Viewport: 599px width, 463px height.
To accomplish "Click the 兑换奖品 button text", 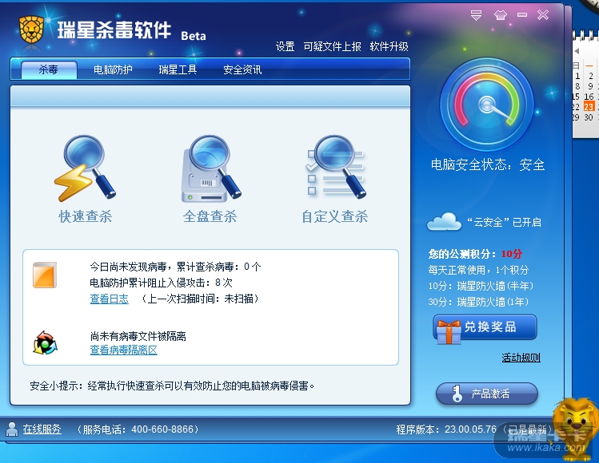I will (x=490, y=326).
